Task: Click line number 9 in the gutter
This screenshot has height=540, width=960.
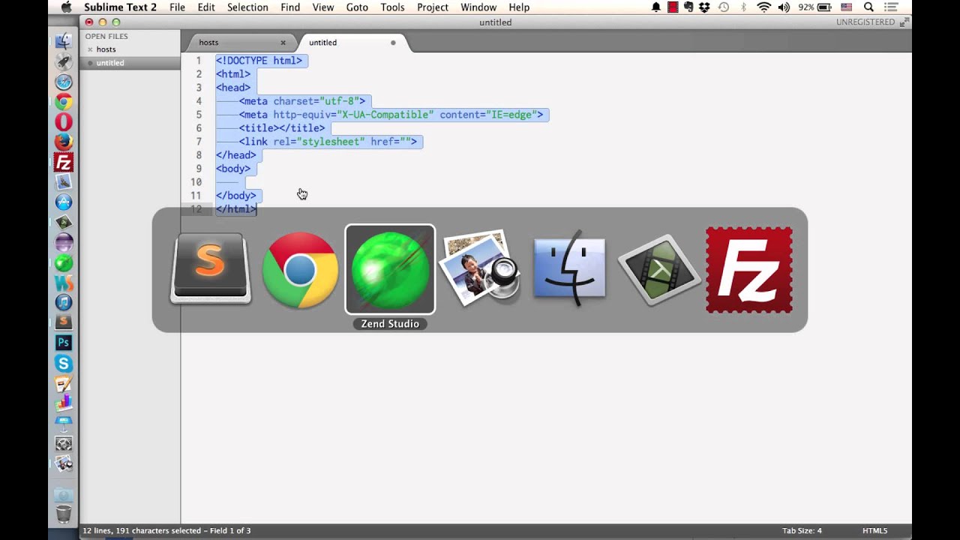Action: (199, 169)
